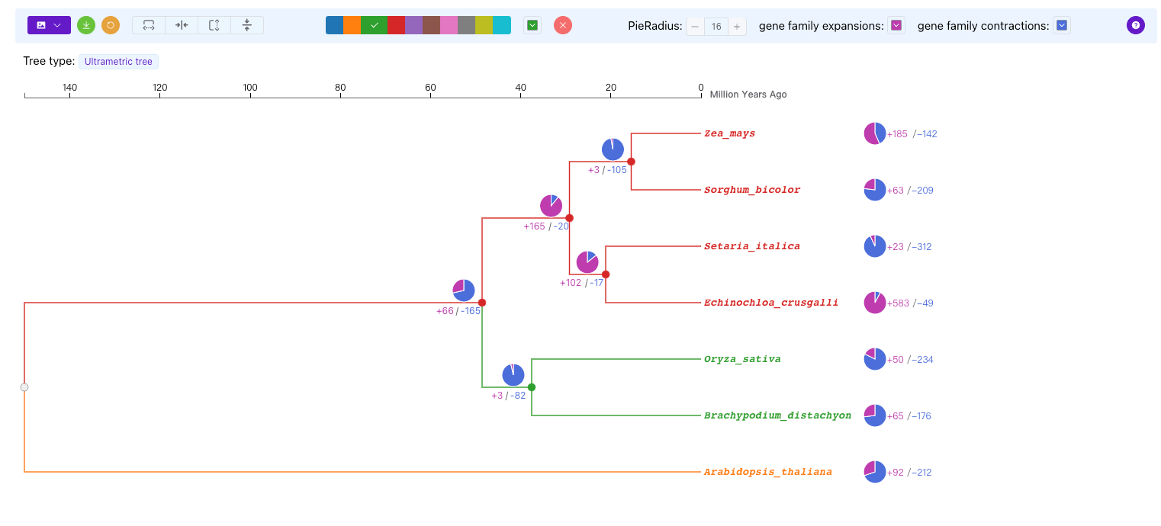
Task: Select the checked green color swatch
Action: [374, 25]
